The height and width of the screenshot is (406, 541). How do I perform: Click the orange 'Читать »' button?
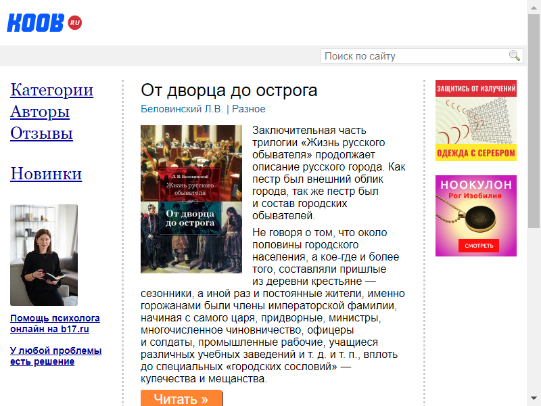point(181,399)
